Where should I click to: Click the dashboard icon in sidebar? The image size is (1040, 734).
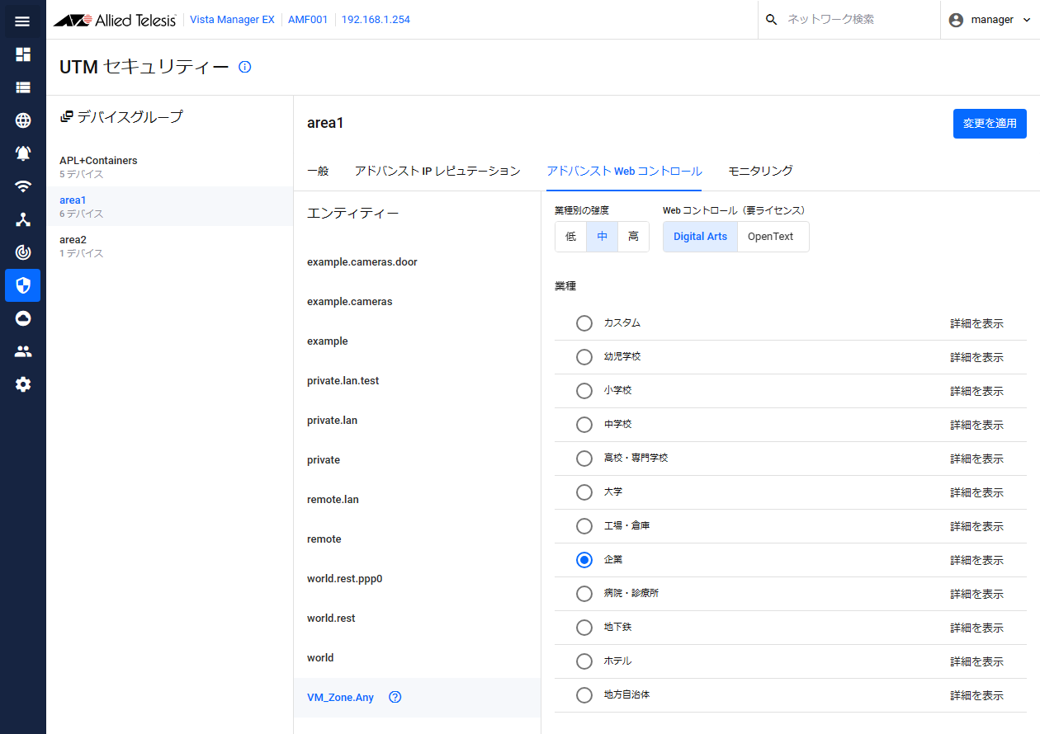point(23,54)
